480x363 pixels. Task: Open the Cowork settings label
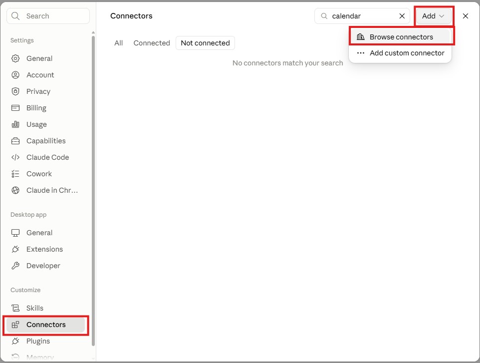[x=39, y=174]
